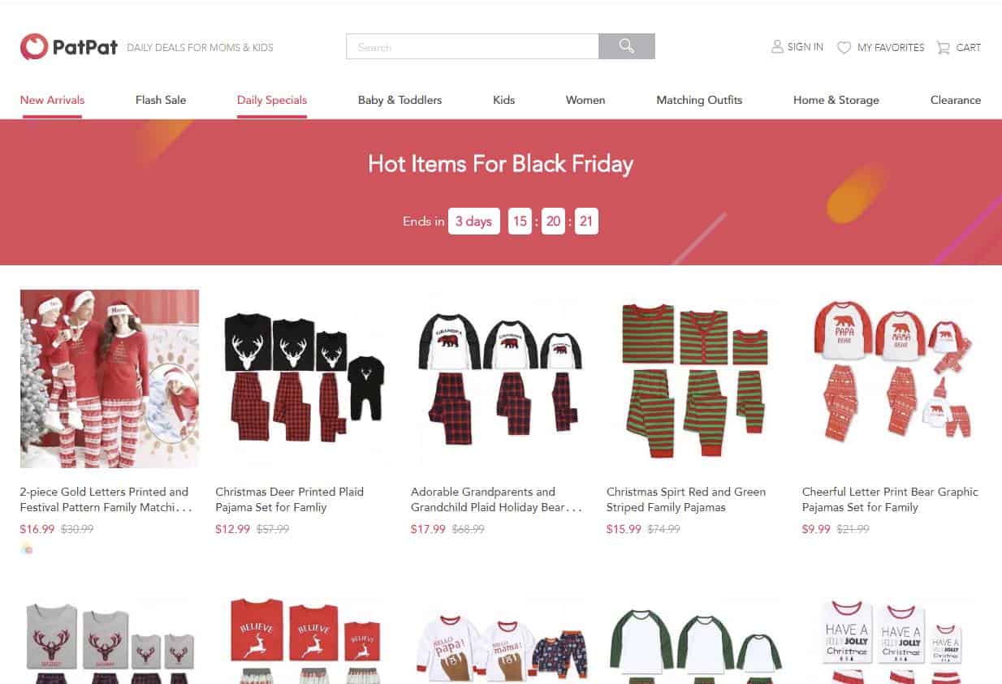Click the My Favorites heart icon
This screenshot has width=1002, height=684.
pos(844,48)
